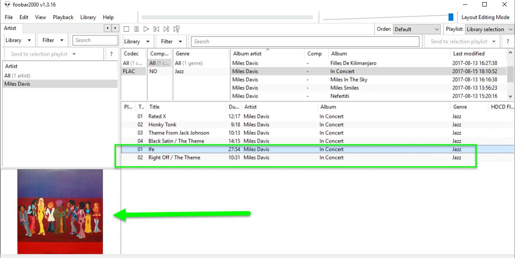Start playback with the Play icon
515x258 pixels.
pyautogui.click(x=146, y=29)
